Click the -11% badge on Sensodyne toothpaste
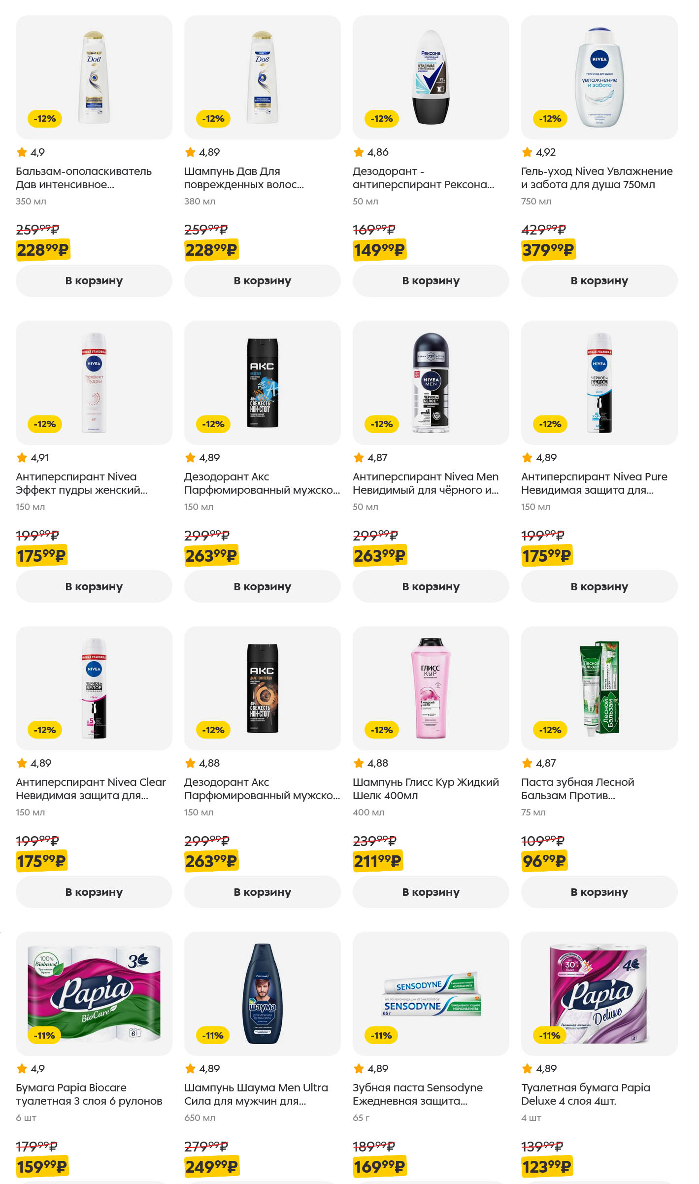The width and height of the screenshot is (699, 1184). (381, 1035)
